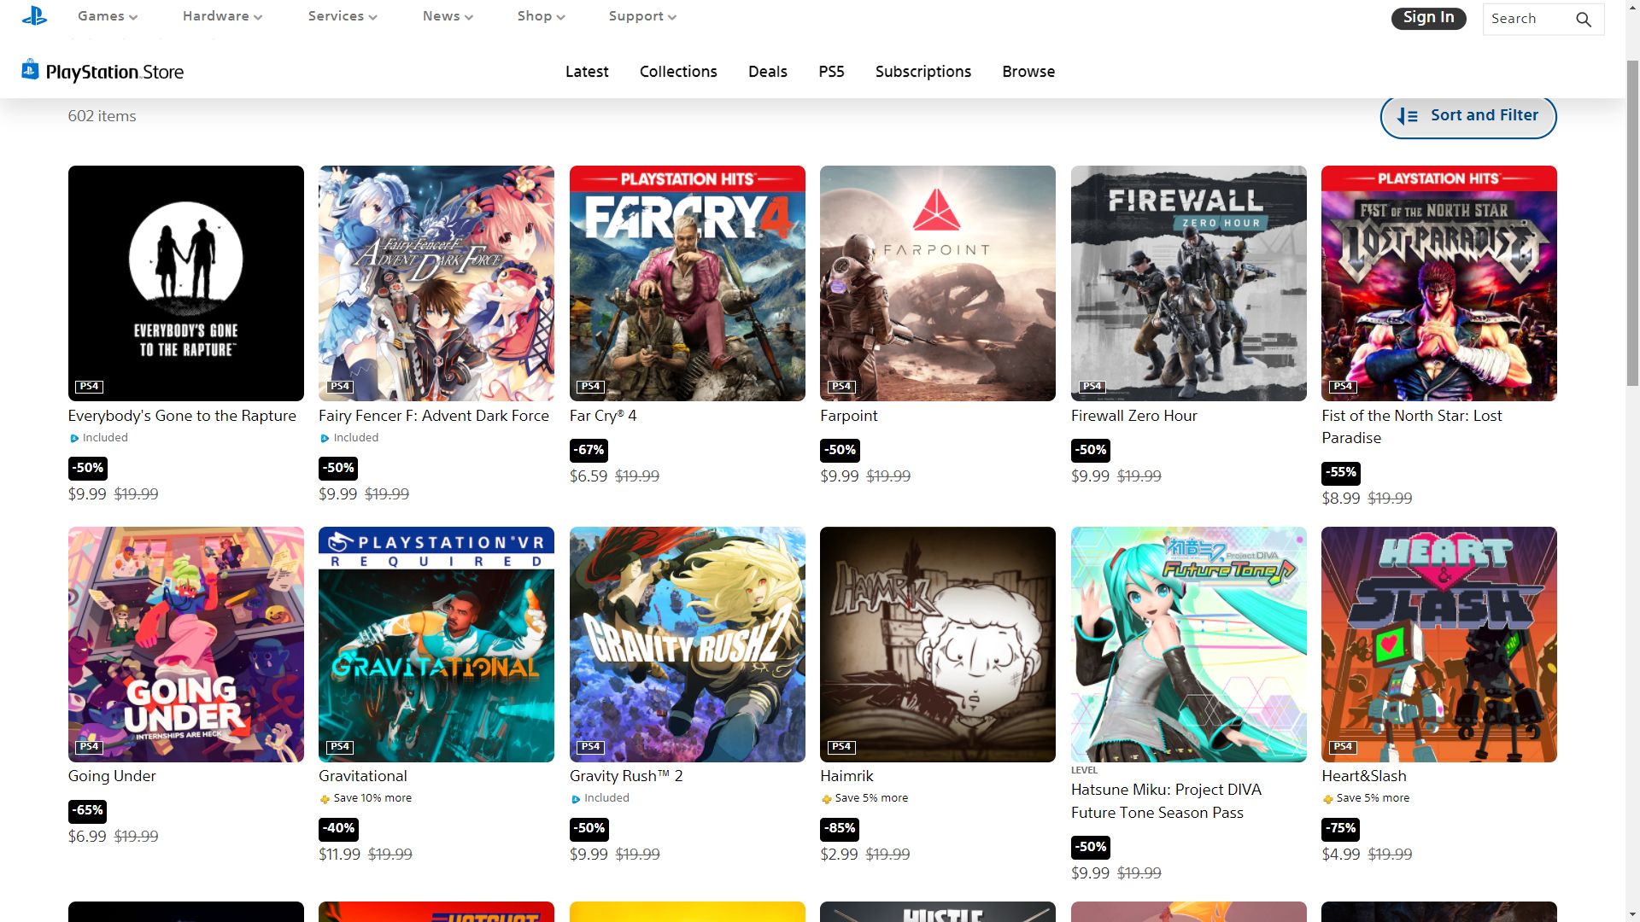Open the Subscriptions tab
Screen dimensions: 1640x922
922,72
